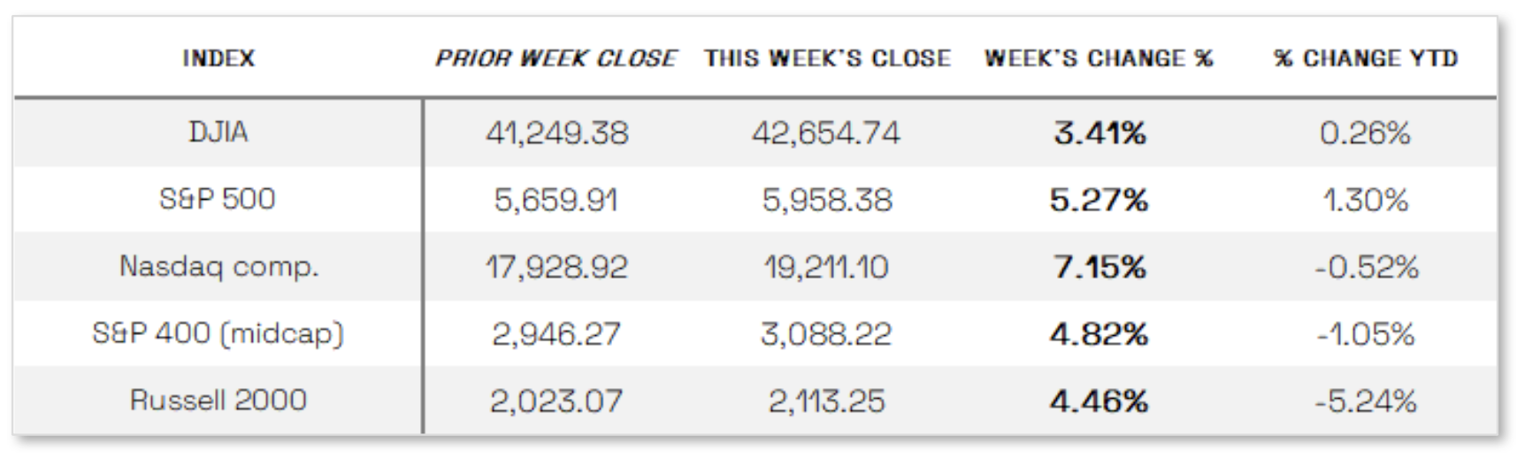Click Russell 2000 prior close 2,023.07

tap(556, 401)
